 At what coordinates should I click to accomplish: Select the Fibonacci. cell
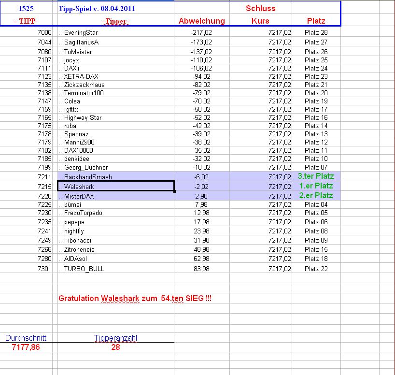click(115, 240)
